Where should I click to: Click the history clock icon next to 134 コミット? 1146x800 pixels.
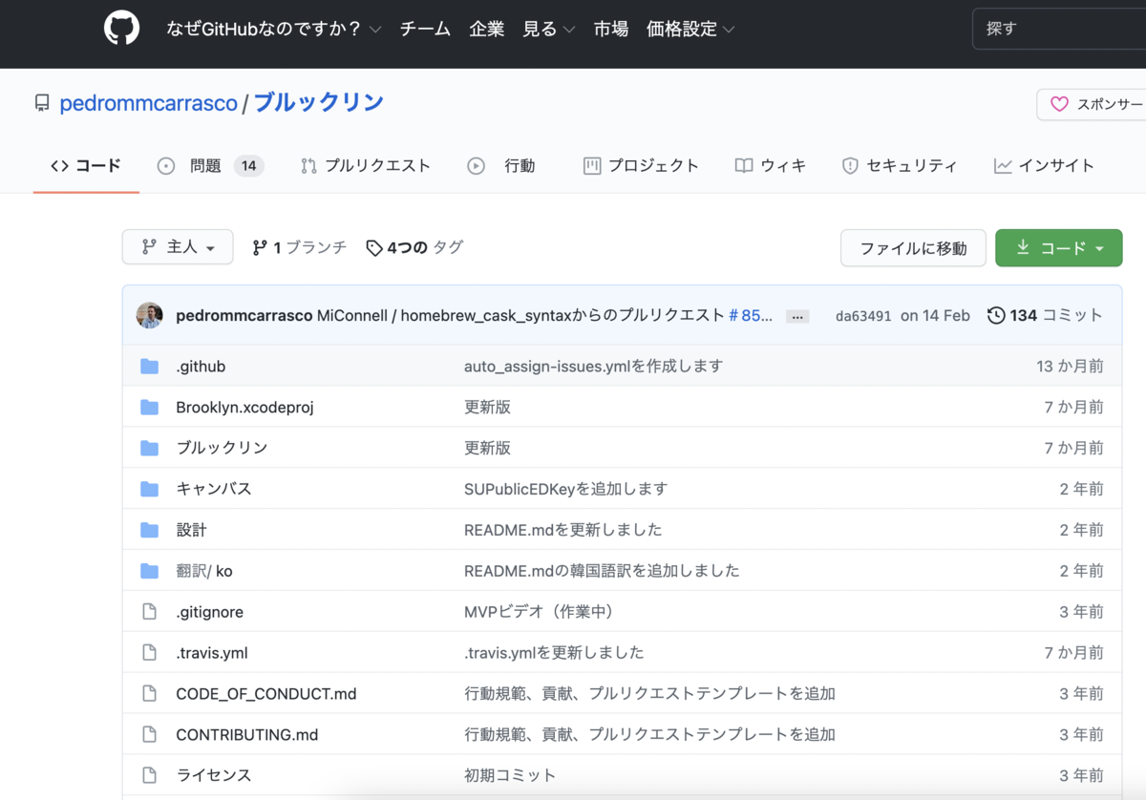(x=996, y=315)
